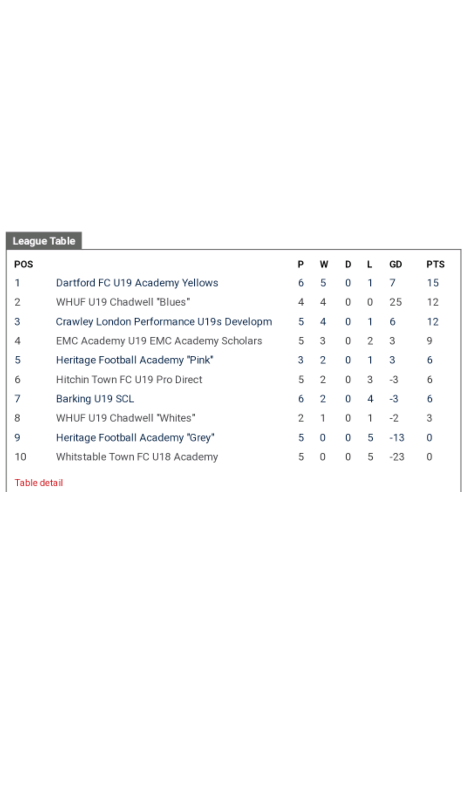Select WHUF U19 Chadwell "Blues" row
The width and height of the screenshot is (471, 803).
click(x=123, y=302)
